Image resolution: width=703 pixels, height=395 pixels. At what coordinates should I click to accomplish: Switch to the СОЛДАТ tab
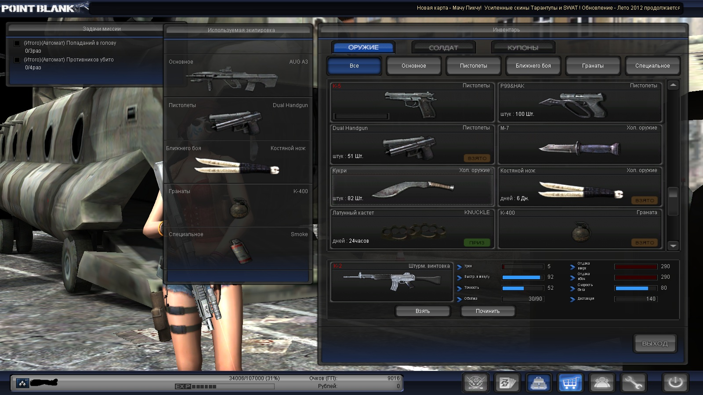pyautogui.click(x=443, y=47)
